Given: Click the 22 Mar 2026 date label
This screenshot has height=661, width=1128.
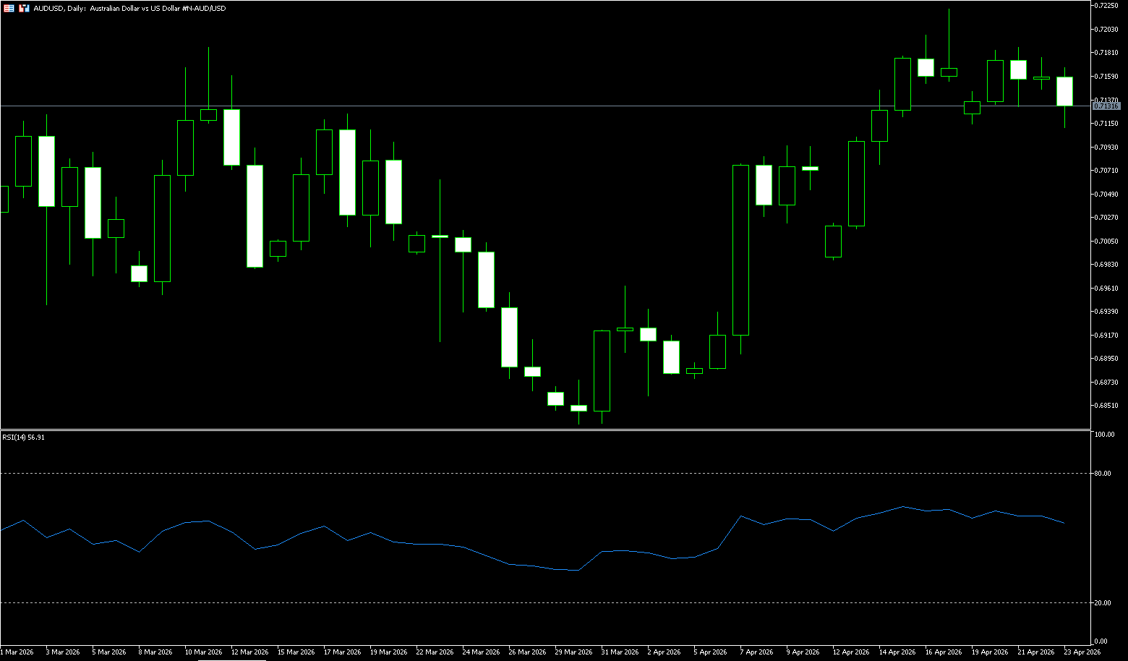Looking at the screenshot, I should tap(432, 652).
